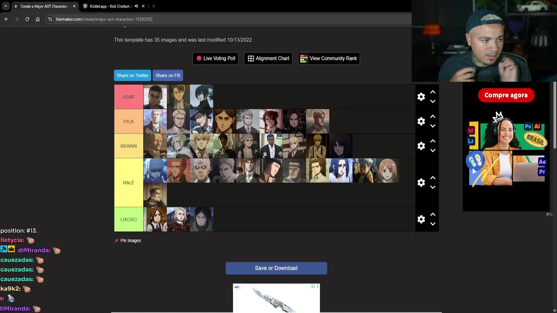Screen dimensions: 557x313
Task: Share tier list on Twitter
Action: click(x=132, y=75)
